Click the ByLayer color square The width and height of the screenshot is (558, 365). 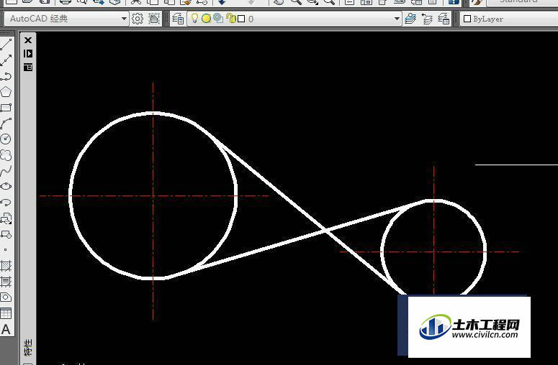[x=467, y=19]
